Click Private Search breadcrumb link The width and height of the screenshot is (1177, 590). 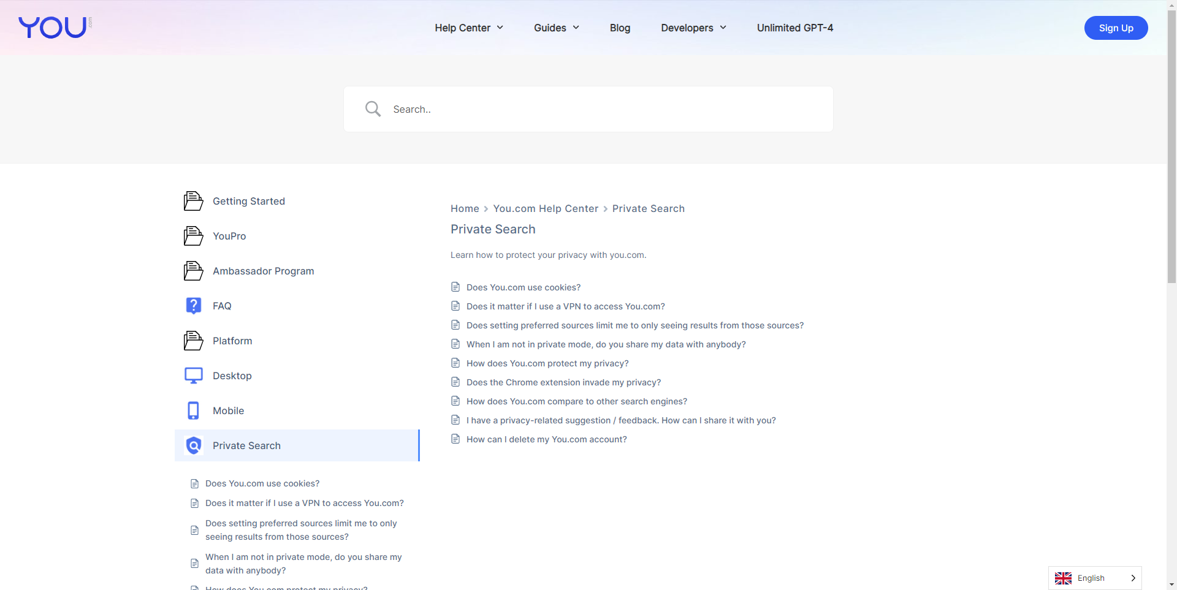[x=649, y=208]
